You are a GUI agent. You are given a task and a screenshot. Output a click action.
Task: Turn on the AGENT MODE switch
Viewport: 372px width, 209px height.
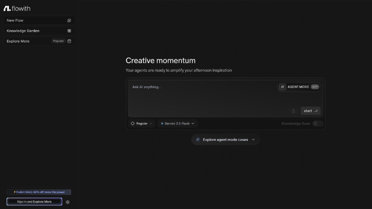tap(315, 87)
